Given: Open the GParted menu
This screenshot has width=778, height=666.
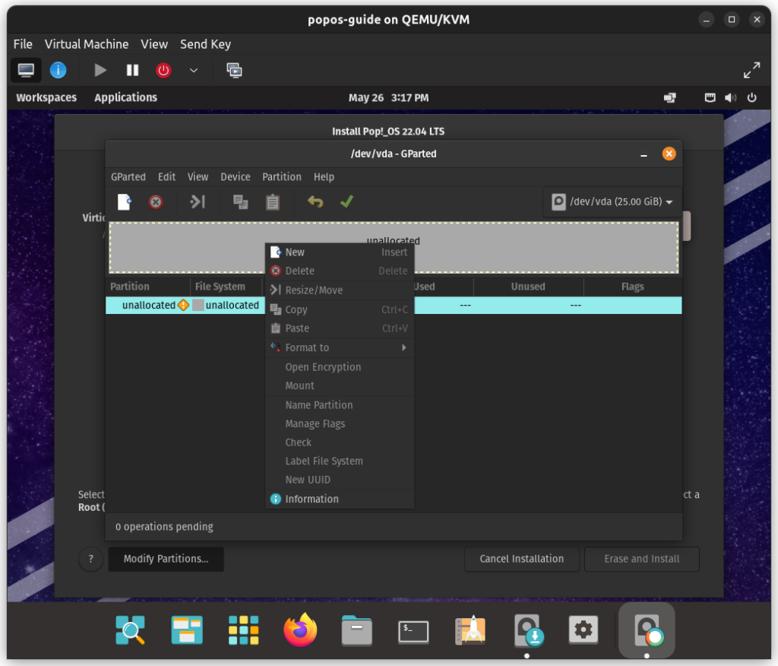Looking at the screenshot, I should click(128, 177).
